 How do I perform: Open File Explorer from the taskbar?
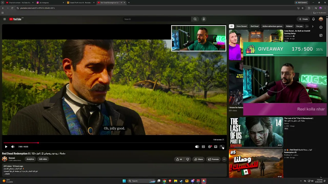click(x=176, y=181)
